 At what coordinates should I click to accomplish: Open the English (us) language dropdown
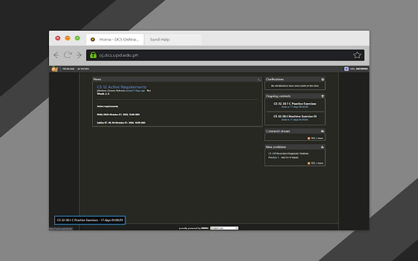point(225,228)
